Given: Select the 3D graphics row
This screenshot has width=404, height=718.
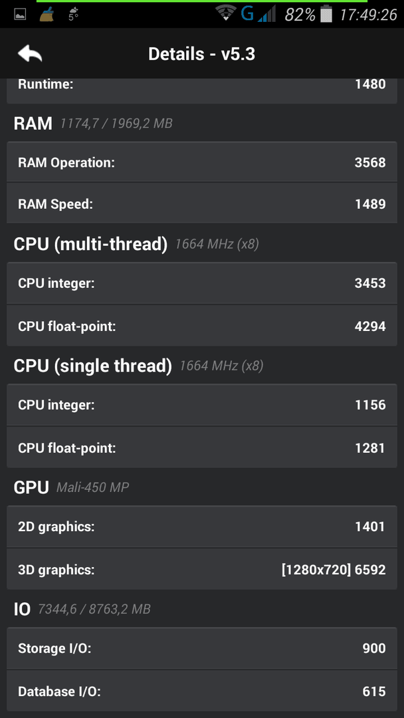Looking at the screenshot, I should [x=202, y=569].
